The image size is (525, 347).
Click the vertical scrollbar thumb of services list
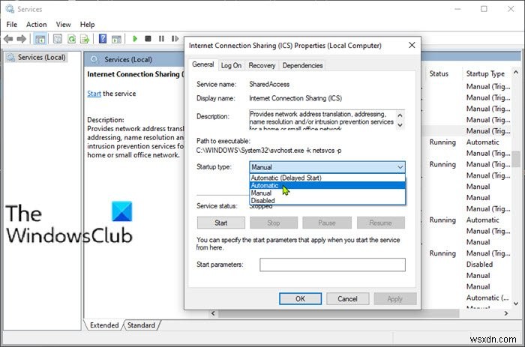click(516, 159)
